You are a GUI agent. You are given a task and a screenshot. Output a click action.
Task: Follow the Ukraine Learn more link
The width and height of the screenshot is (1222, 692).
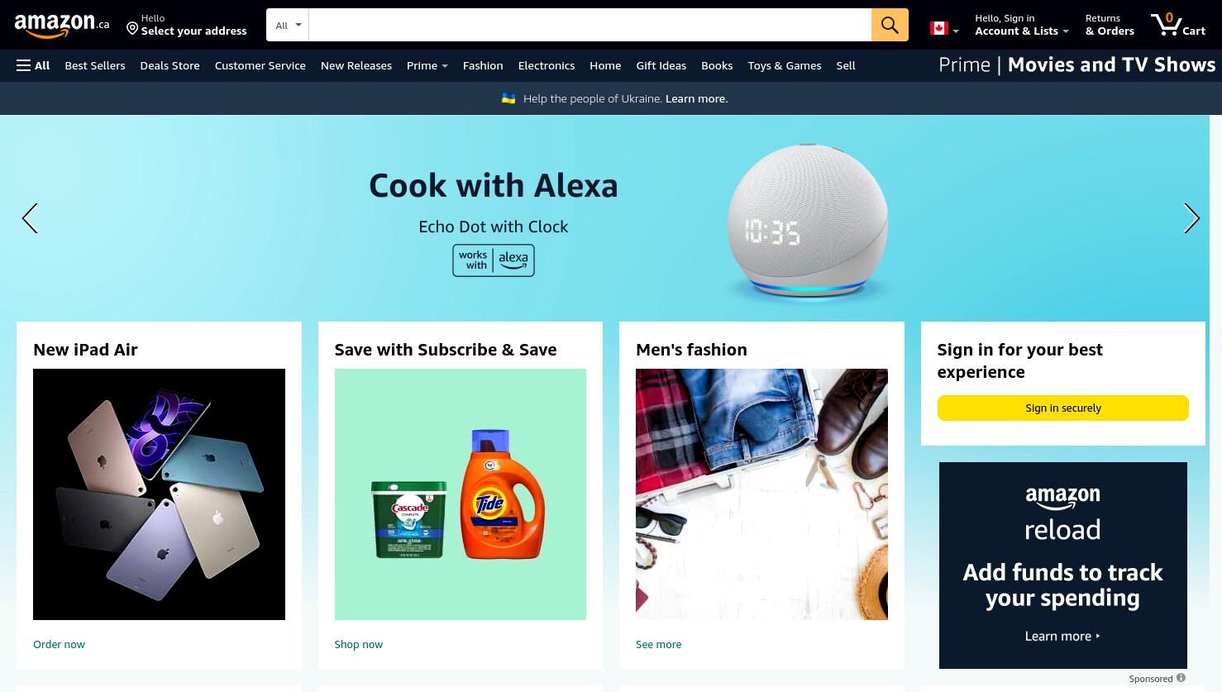click(x=696, y=98)
